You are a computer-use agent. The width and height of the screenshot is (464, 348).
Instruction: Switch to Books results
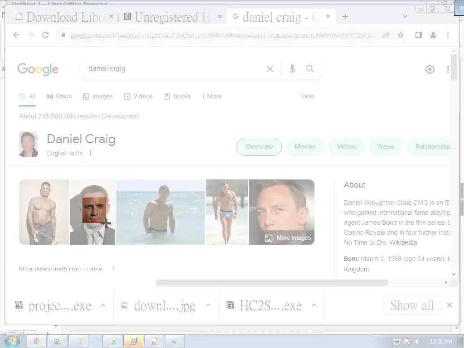click(178, 97)
